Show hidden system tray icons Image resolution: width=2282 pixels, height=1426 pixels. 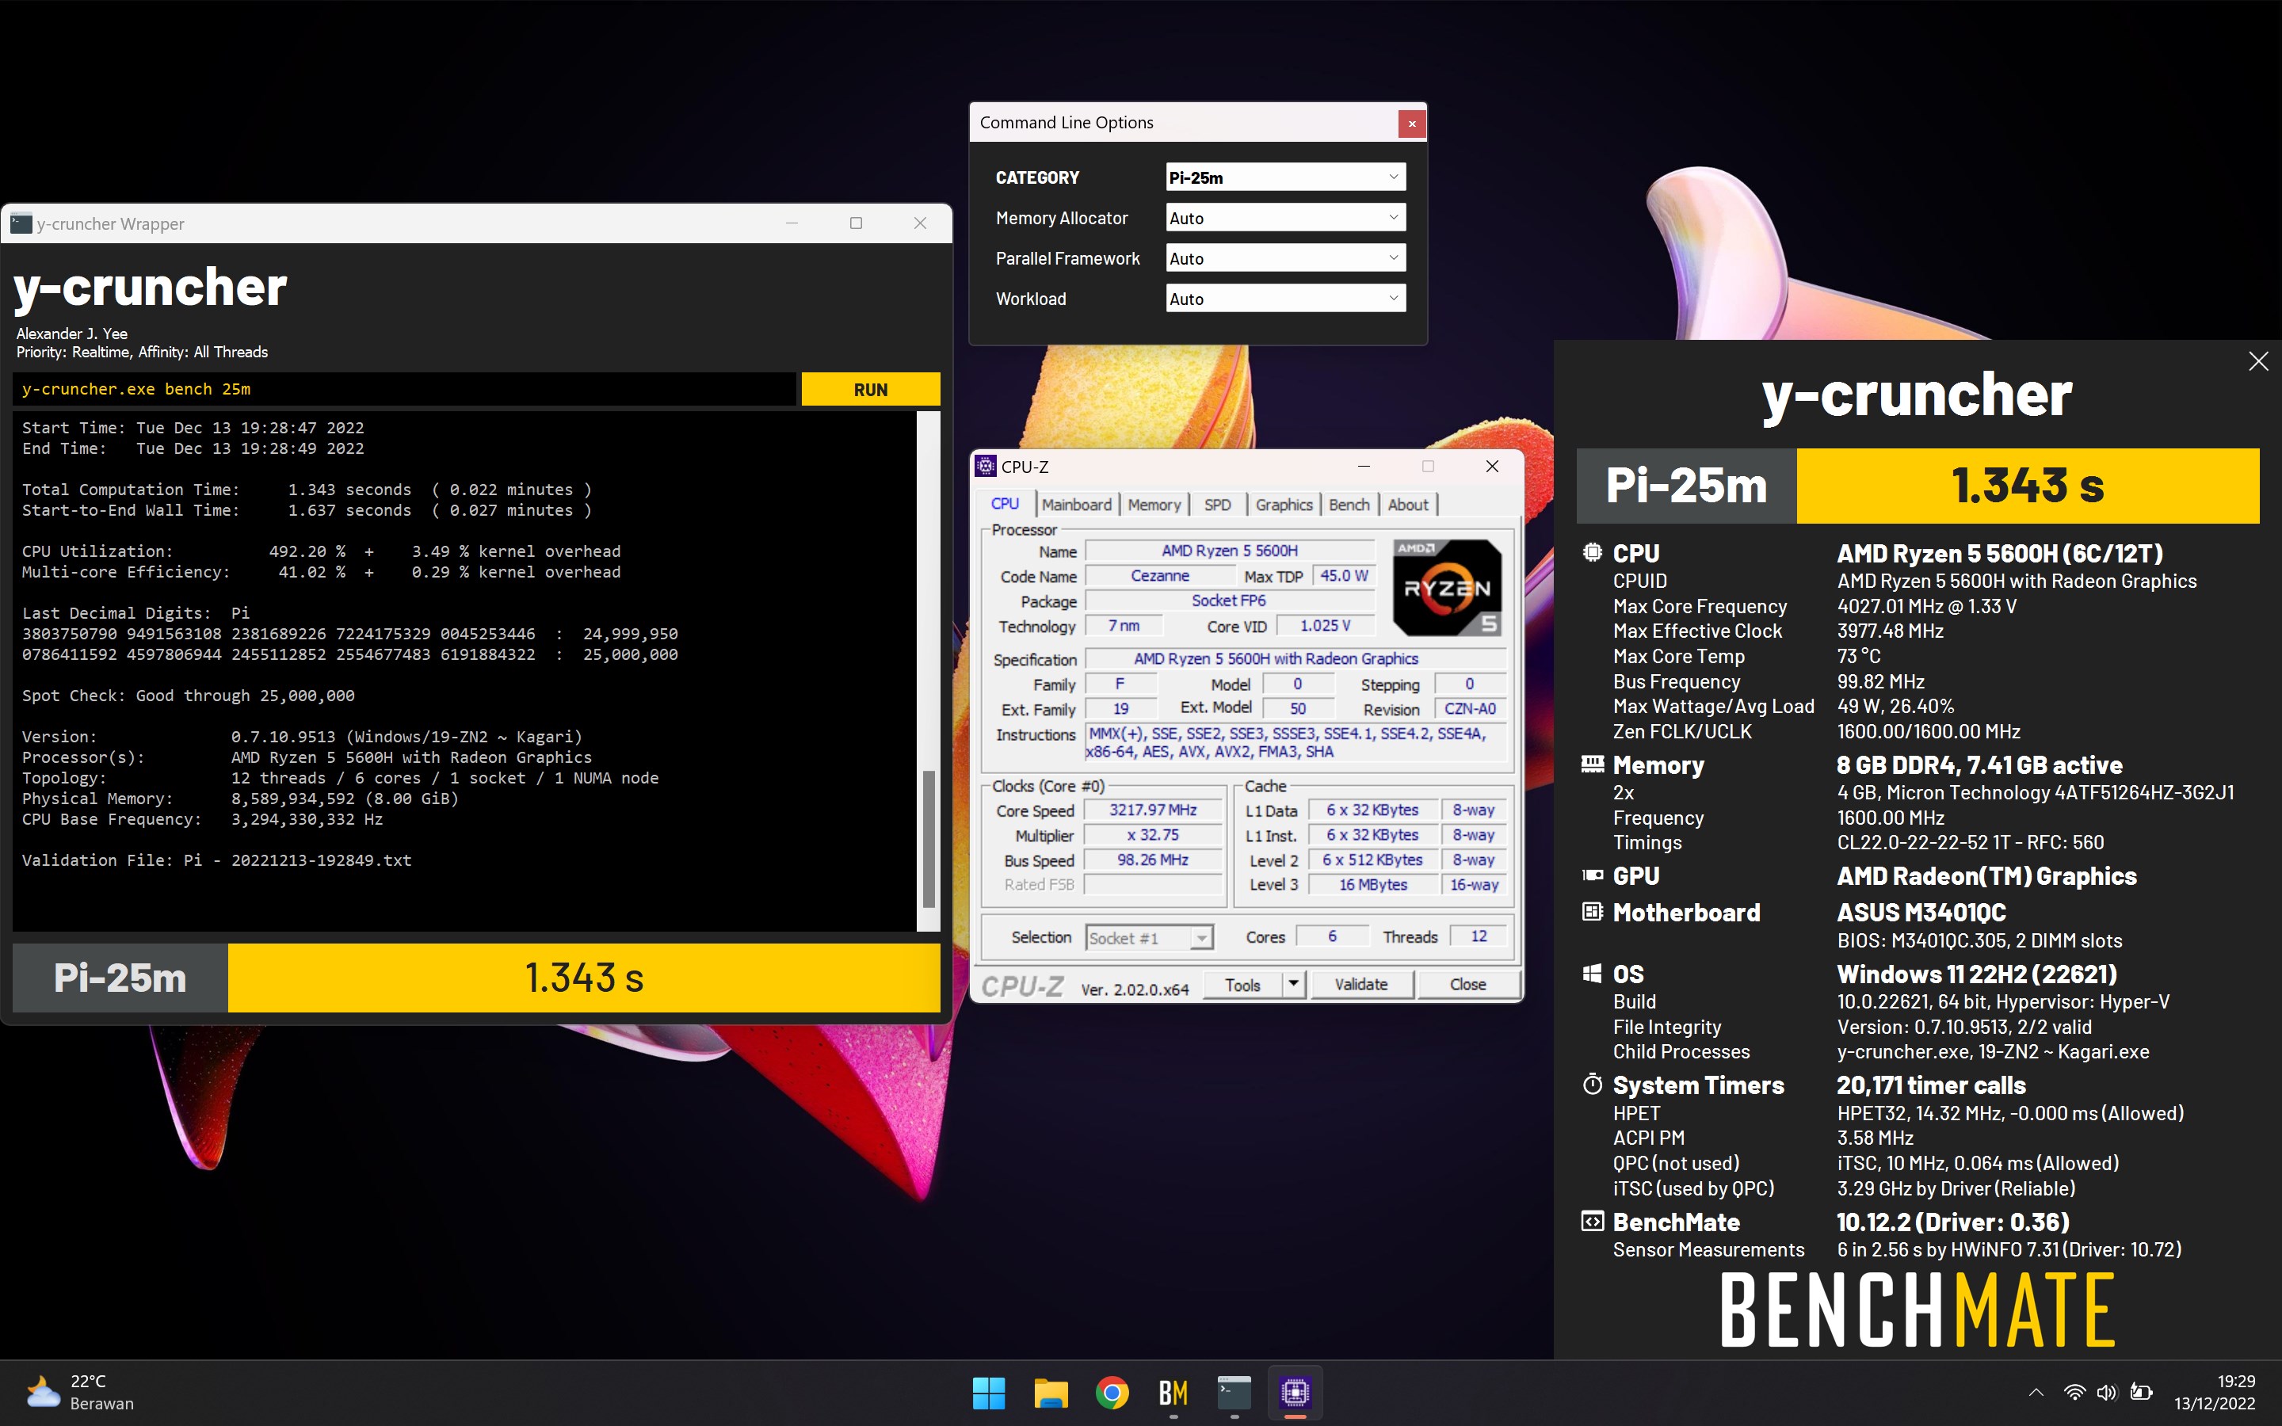[x=2036, y=1393]
